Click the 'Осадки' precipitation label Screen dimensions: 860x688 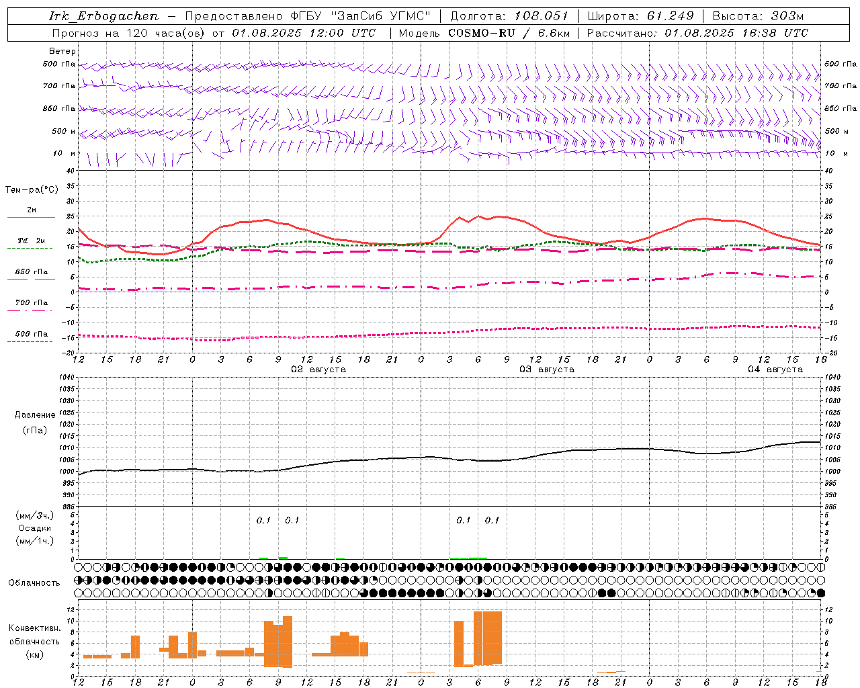[x=34, y=528]
